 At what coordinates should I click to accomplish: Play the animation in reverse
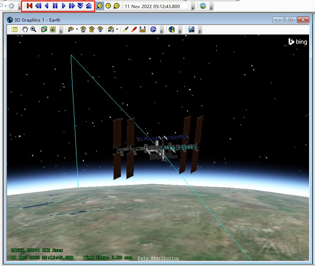(47, 6)
